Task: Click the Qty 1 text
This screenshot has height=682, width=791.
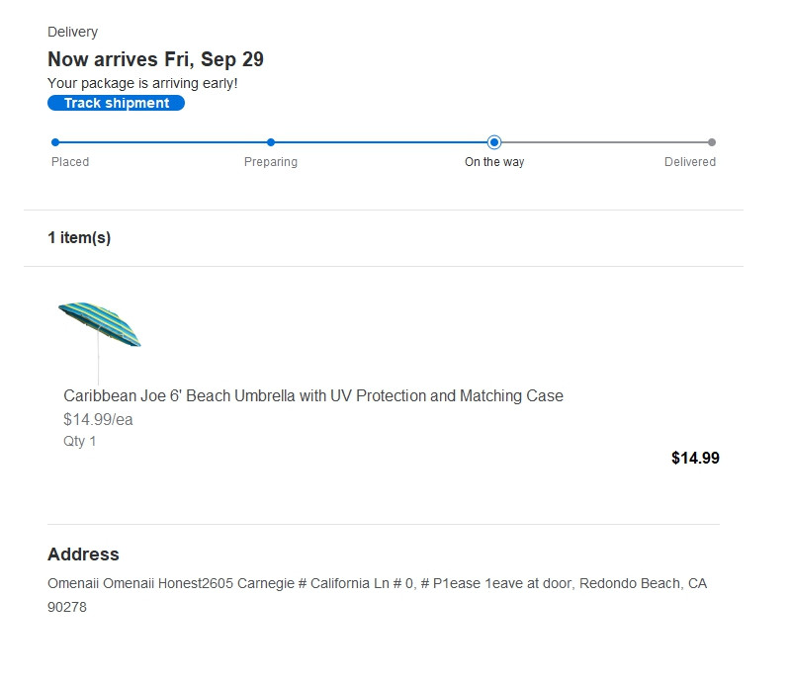Action: (80, 441)
